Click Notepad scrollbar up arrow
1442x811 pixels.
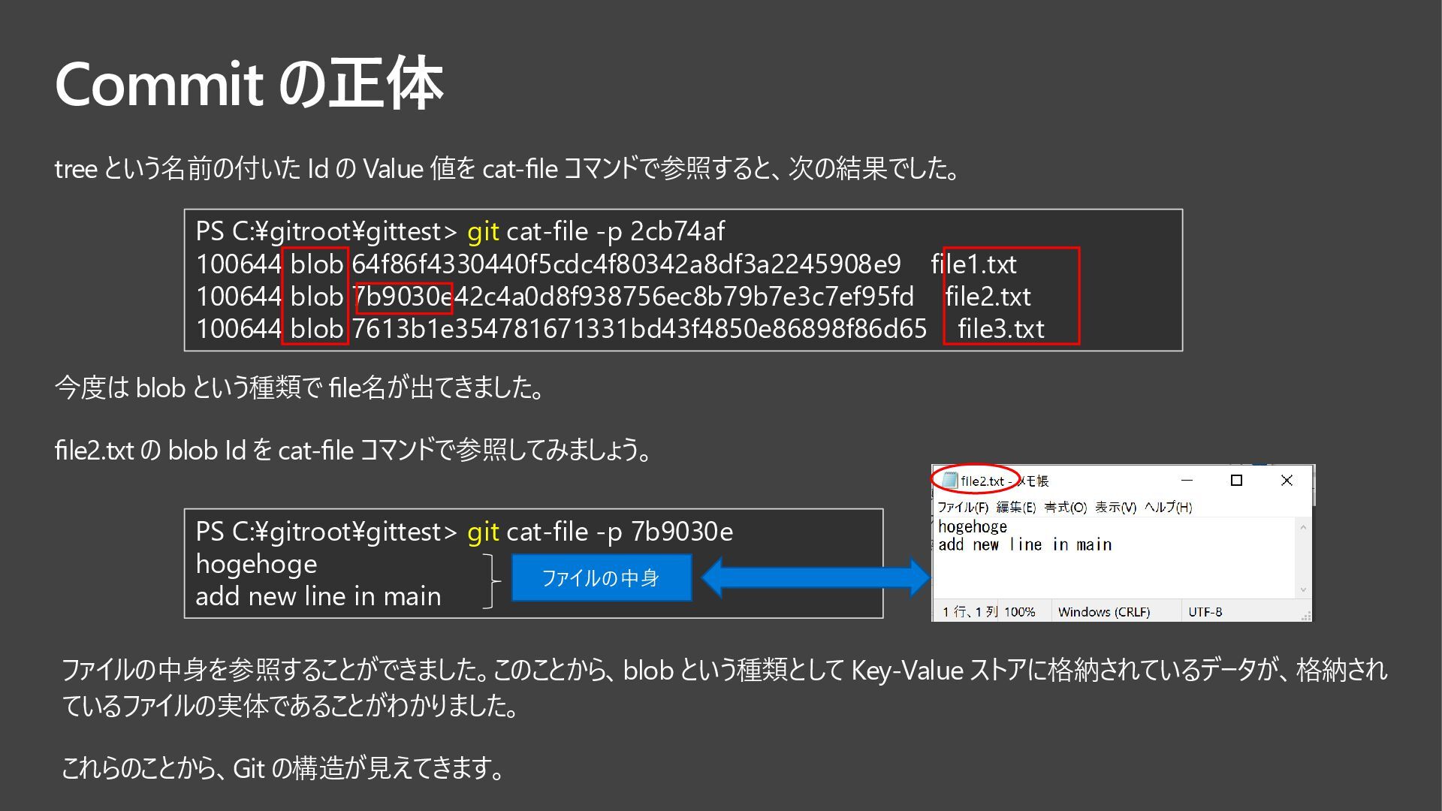pyautogui.click(x=1303, y=527)
